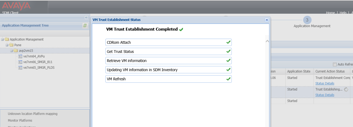Screen dimensions: 353x127
Task: Click the Application State column header
Action: (299, 71)
